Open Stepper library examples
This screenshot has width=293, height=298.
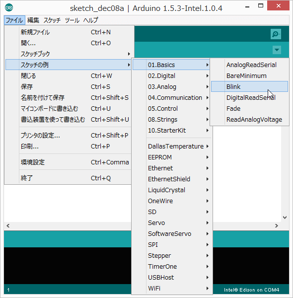click(172, 256)
